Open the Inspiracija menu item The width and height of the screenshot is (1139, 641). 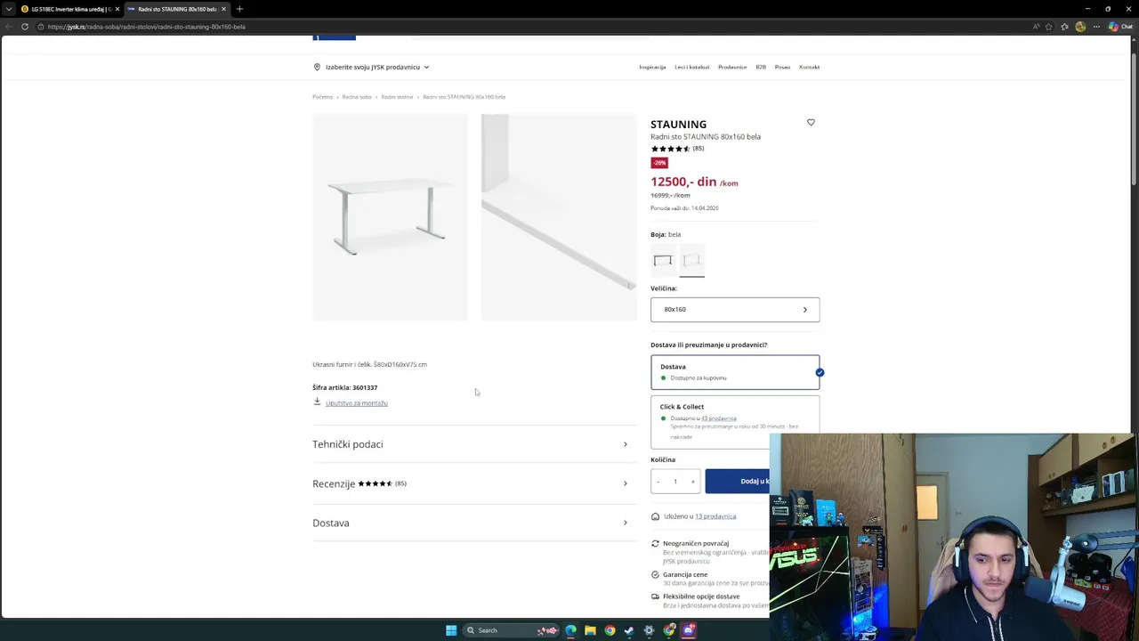652,67
